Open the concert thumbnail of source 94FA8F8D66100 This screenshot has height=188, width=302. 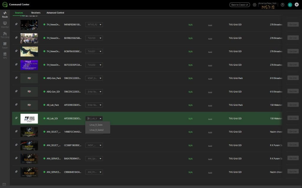pyautogui.click(x=29, y=25)
